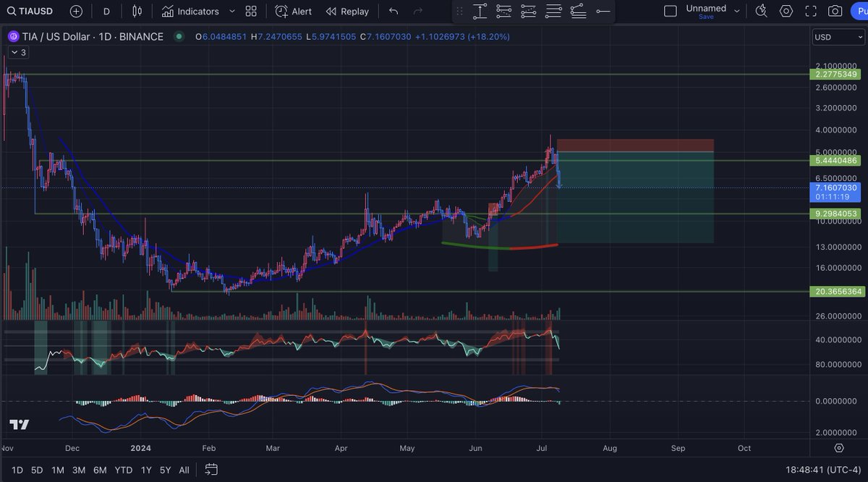Open chart settings hexagon icon
This screenshot has height=482, width=868.
point(786,12)
